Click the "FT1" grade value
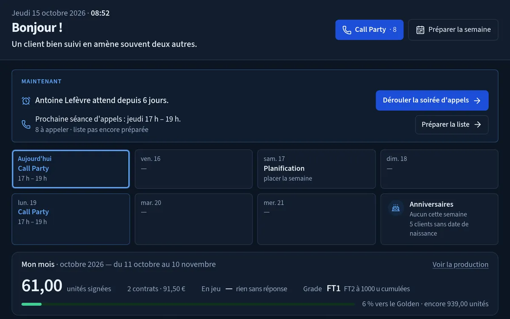The height and width of the screenshot is (319, 510). click(334, 289)
